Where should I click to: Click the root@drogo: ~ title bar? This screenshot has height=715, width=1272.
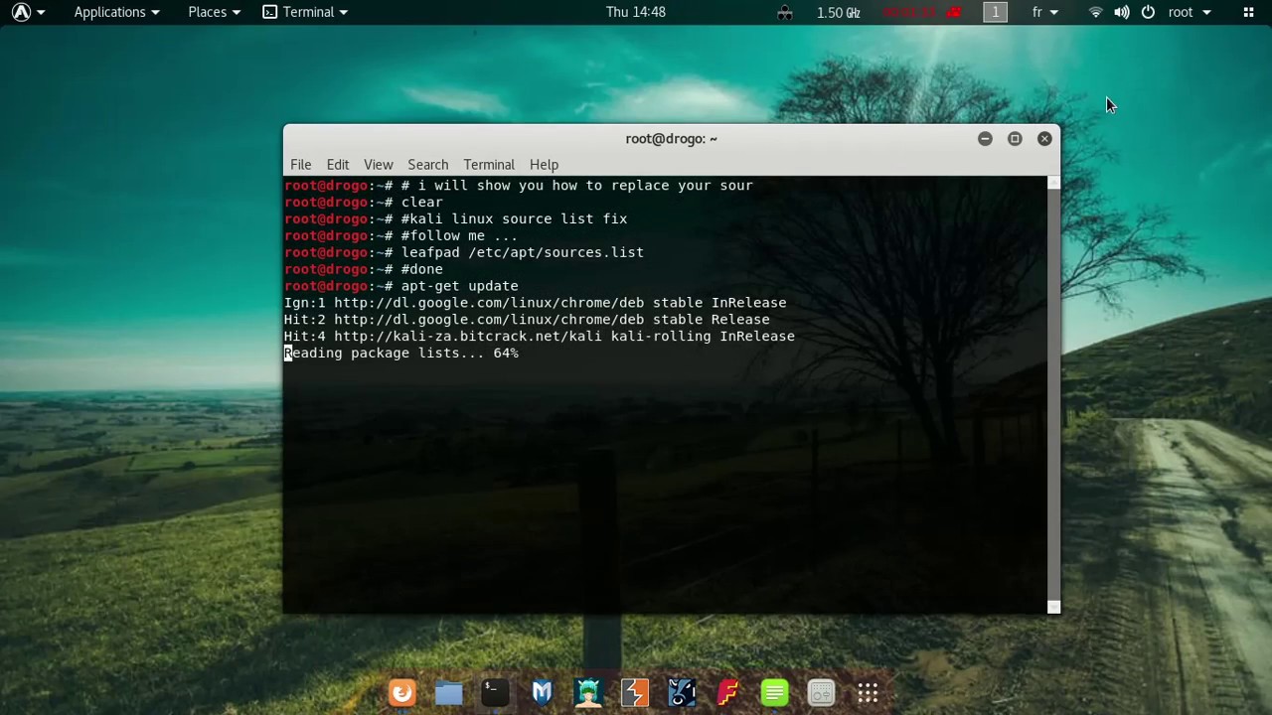[671, 139]
